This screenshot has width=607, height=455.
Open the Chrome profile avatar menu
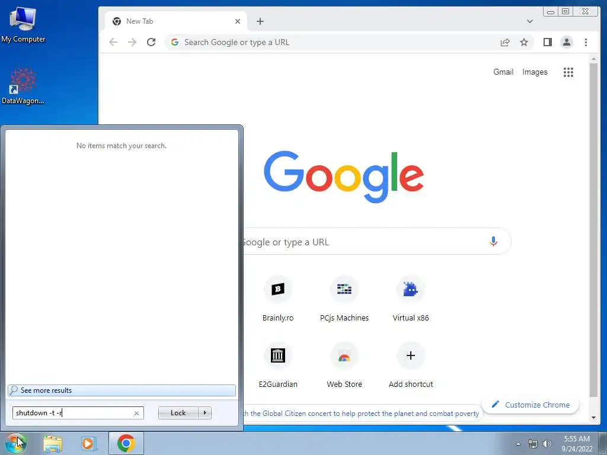click(x=566, y=42)
